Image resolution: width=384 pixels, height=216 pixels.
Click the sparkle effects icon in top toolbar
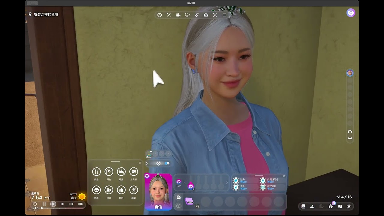[196, 15]
